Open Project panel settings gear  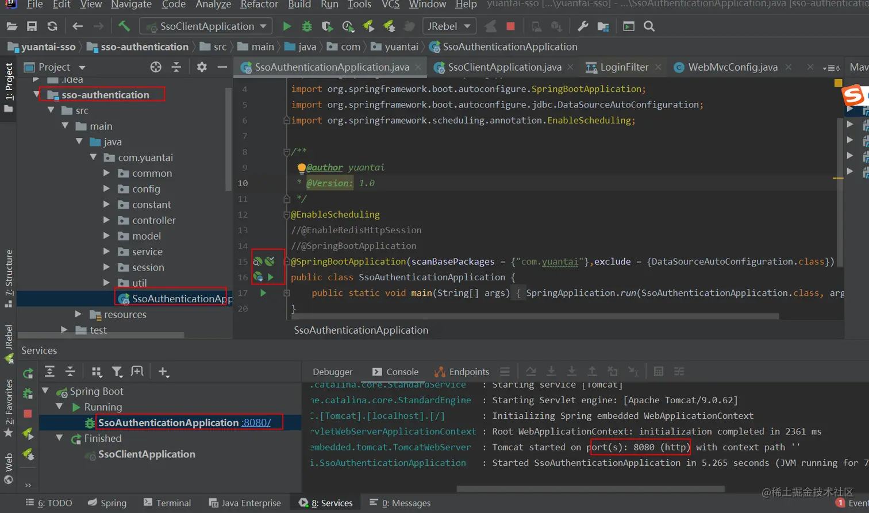tap(202, 67)
